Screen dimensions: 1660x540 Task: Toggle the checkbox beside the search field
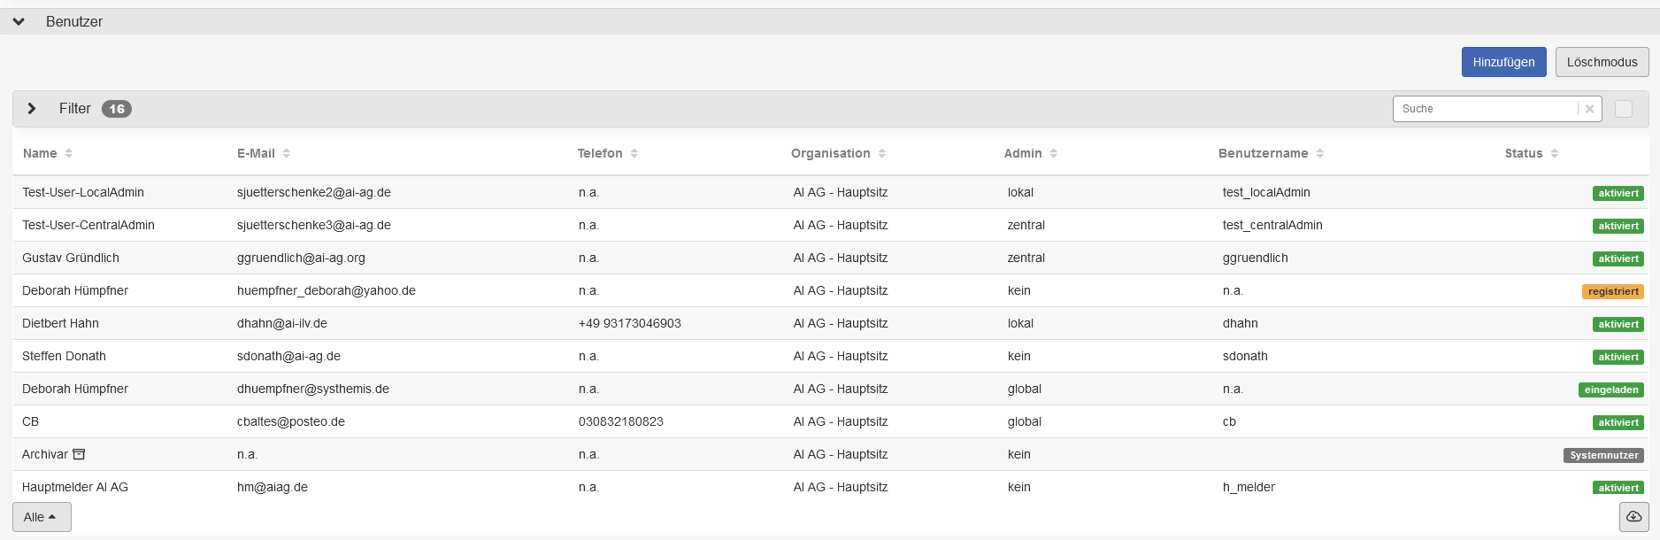click(1624, 109)
